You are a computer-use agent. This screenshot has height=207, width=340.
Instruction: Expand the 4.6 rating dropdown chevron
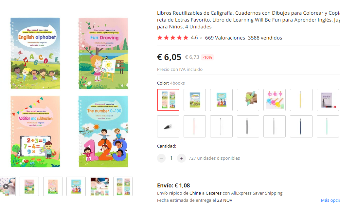coord(201,38)
